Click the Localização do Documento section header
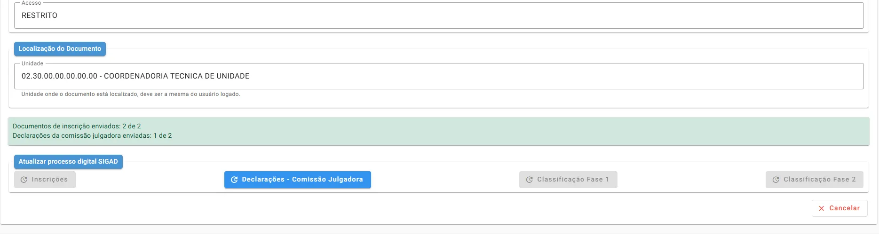Image resolution: width=879 pixels, height=237 pixels. coord(60,49)
